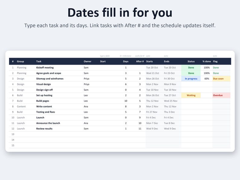Click owner Leo in Set up hosting row

pos(86,95)
